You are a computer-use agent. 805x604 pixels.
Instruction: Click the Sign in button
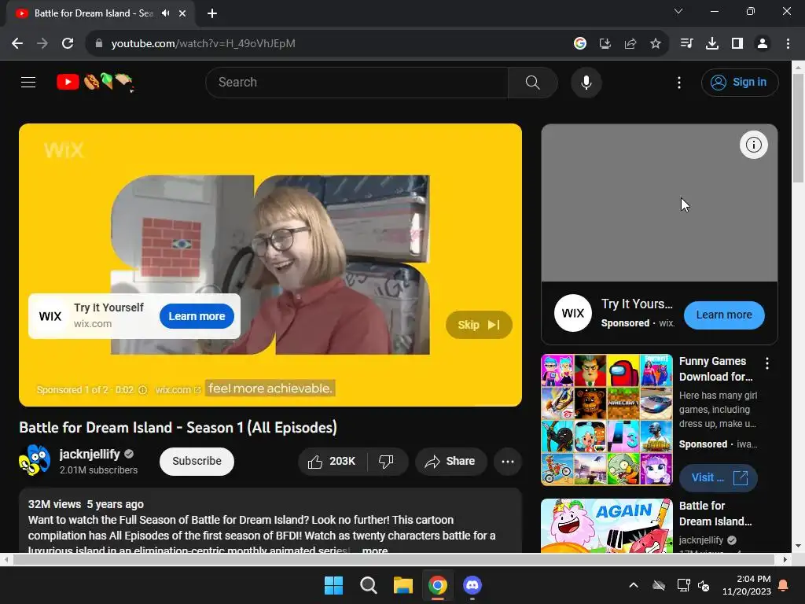(x=740, y=82)
